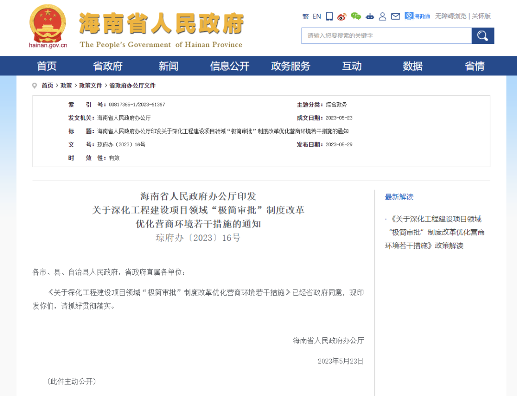
Task: Click the search magnifier button
Action: tap(483, 35)
